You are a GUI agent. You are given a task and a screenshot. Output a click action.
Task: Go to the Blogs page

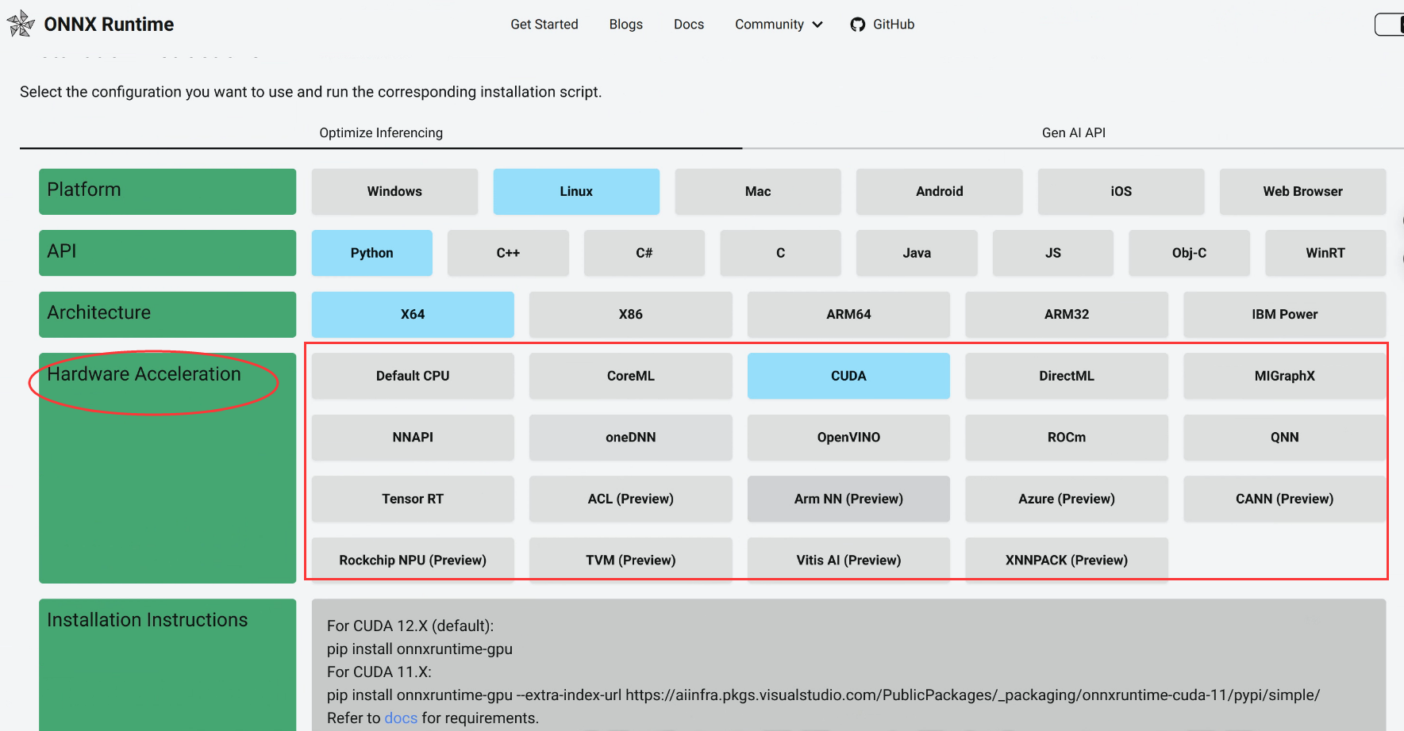(626, 25)
